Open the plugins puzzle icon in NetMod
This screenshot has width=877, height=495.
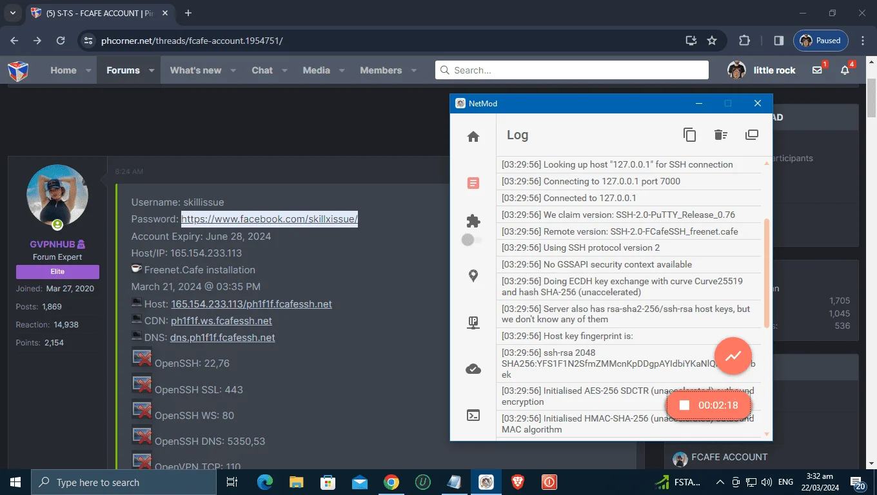pyautogui.click(x=473, y=221)
